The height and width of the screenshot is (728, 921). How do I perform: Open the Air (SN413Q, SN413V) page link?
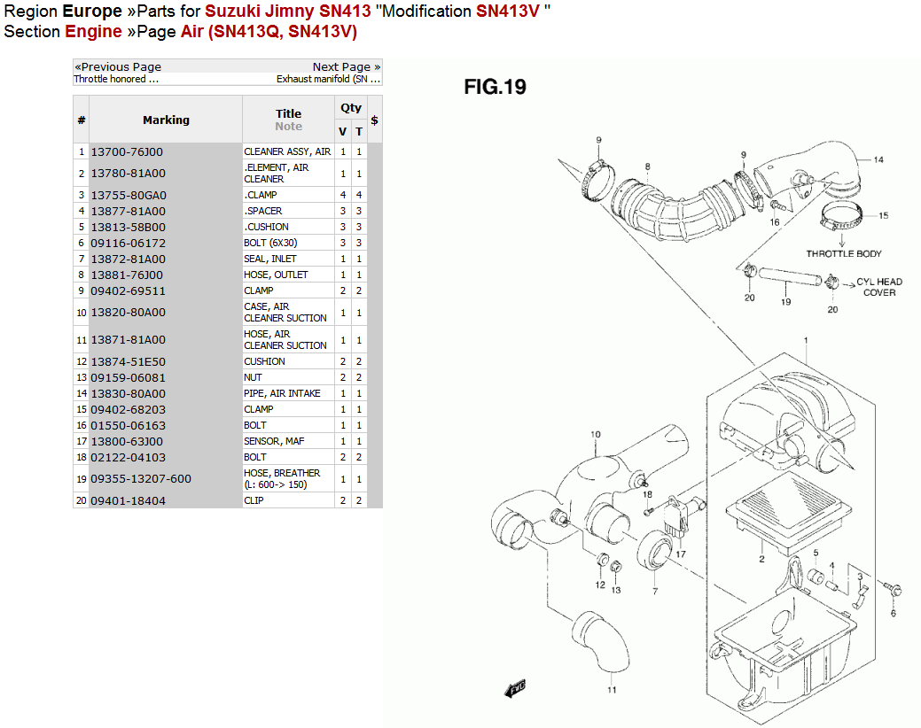click(x=269, y=32)
